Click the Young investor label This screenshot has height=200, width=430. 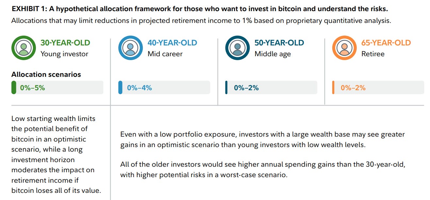pos(64,54)
